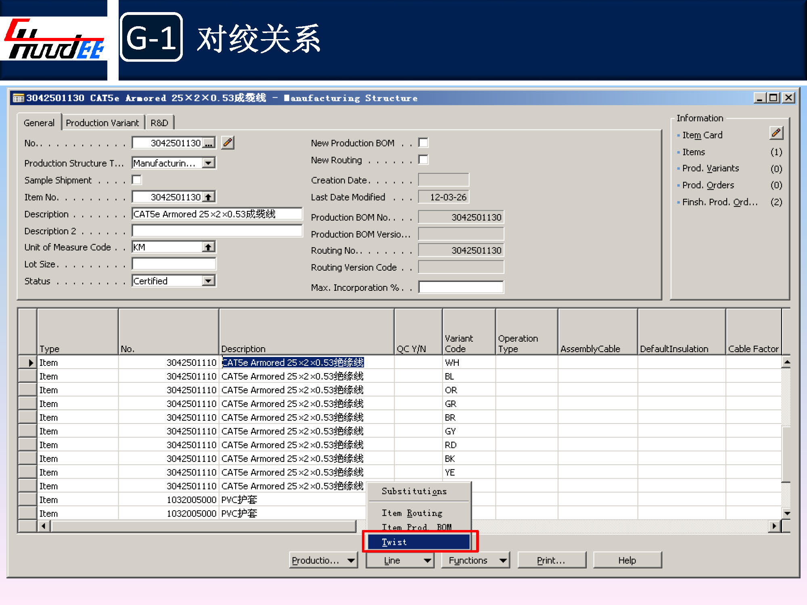Switch to the Production Variant tab
The width and height of the screenshot is (807, 605).
102,123
